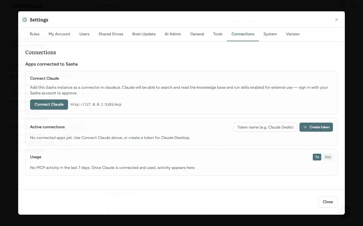The width and height of the screenshot is (363, 226).
Task: Open the General settings tab
Action: (197, 34)
